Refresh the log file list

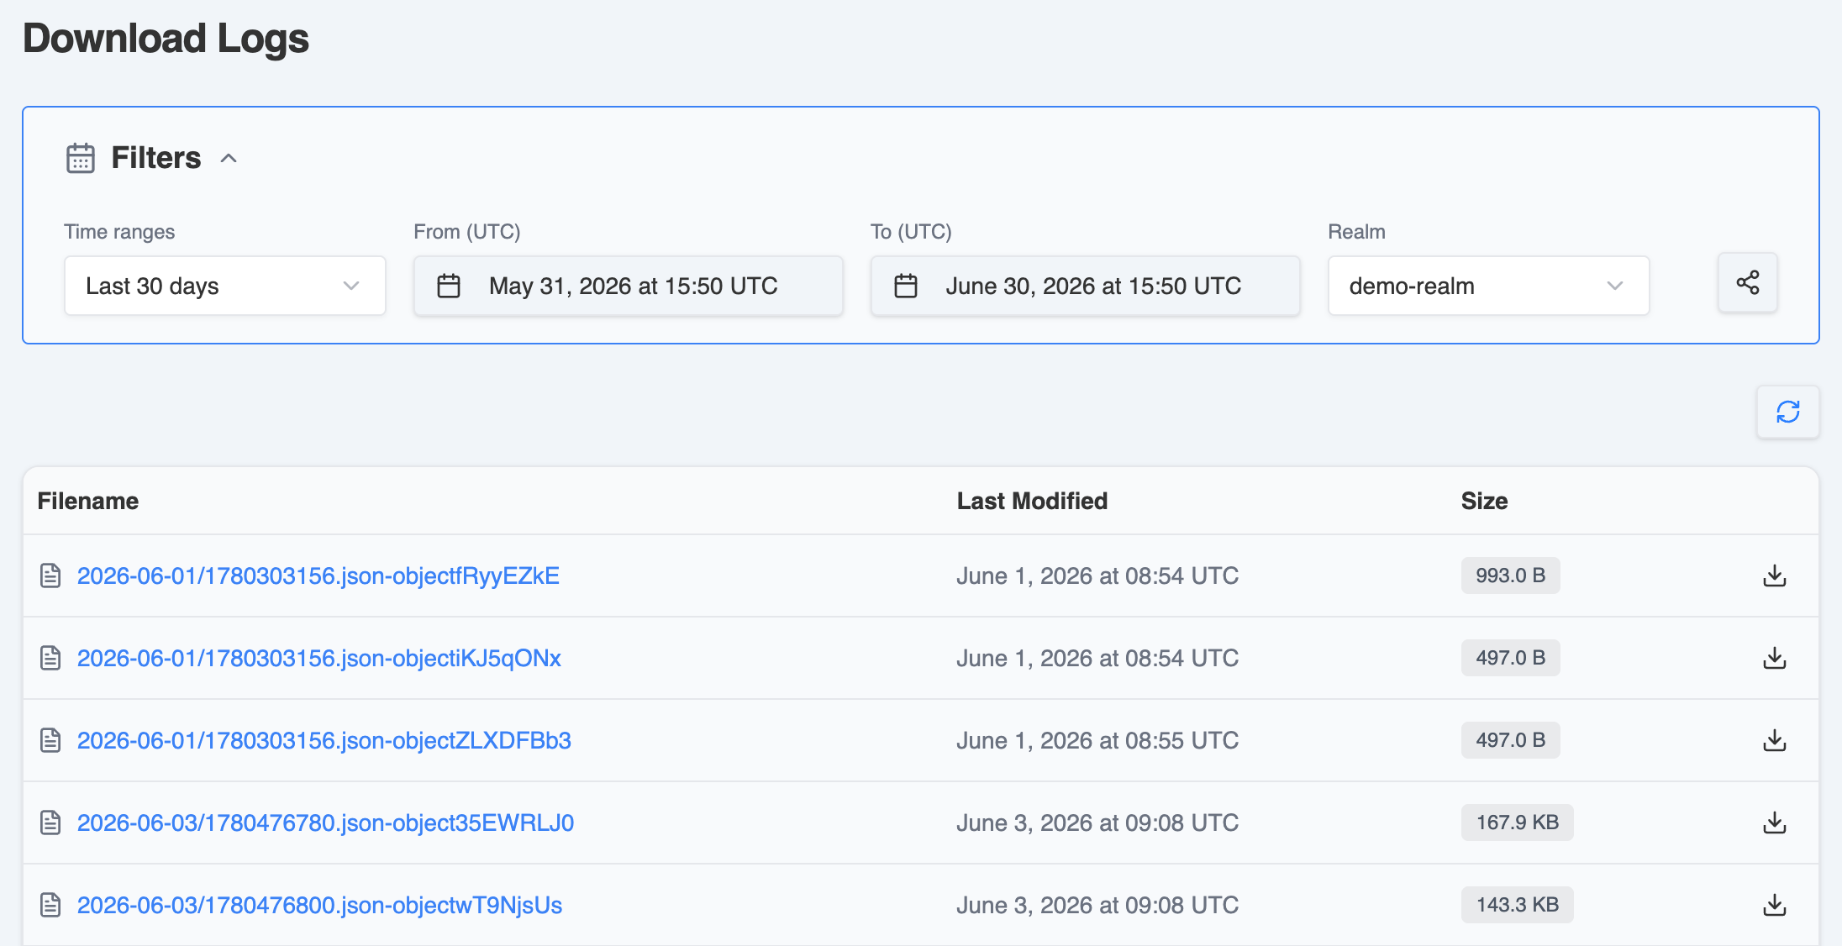(1787, 412)
